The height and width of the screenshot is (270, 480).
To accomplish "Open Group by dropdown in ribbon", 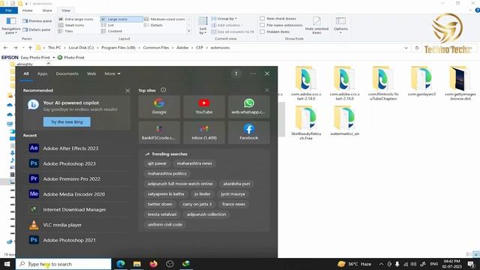I will 224,19.
